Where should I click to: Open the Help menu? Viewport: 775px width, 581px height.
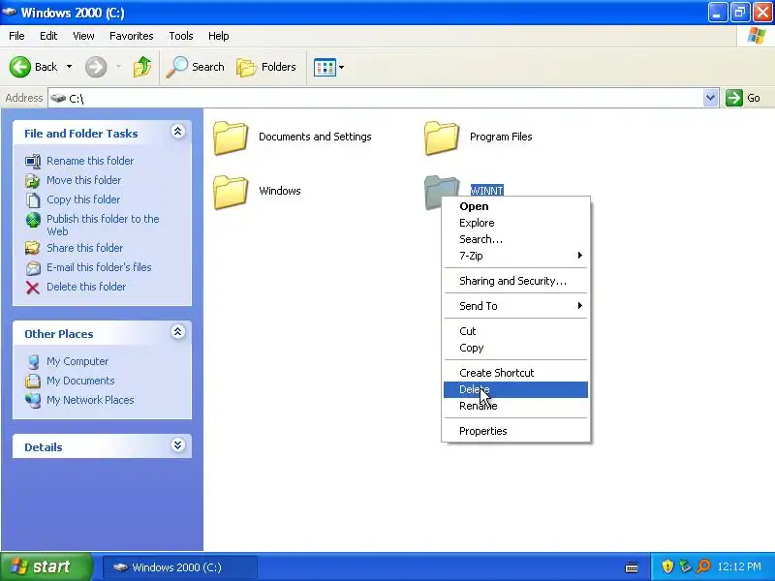pyautogui.click(x=219, y=36)
